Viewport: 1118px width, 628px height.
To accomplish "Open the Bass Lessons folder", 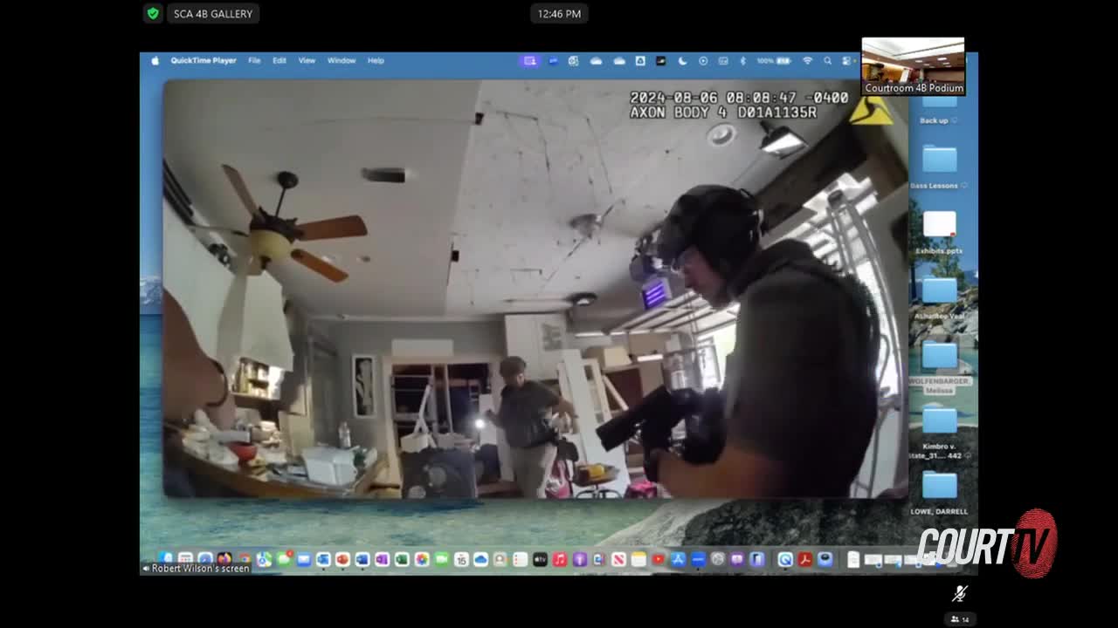I will coord(940,160).
